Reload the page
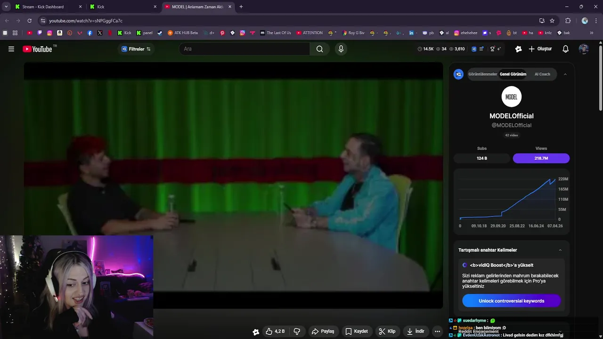 tap(29, 21)
